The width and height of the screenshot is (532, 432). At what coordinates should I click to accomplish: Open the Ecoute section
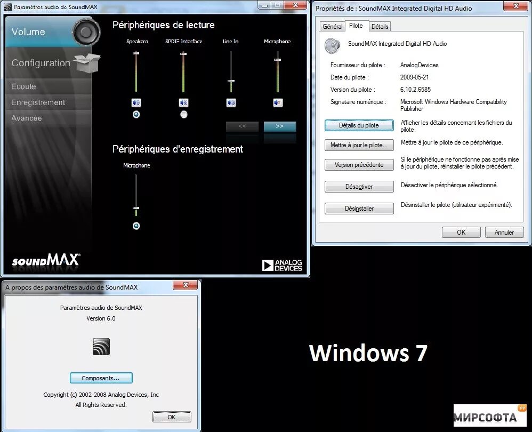coord(48,86)
